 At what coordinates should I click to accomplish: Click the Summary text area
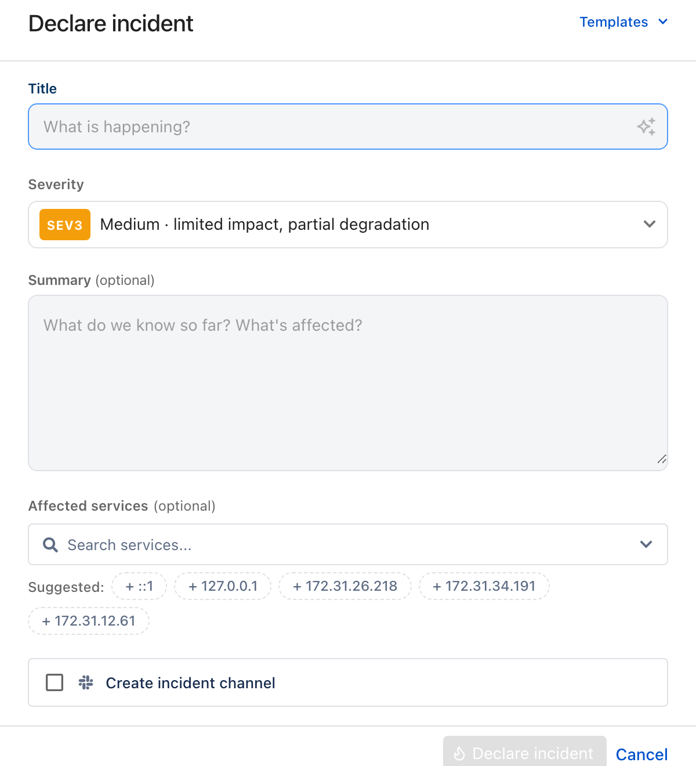click(348, 383)
